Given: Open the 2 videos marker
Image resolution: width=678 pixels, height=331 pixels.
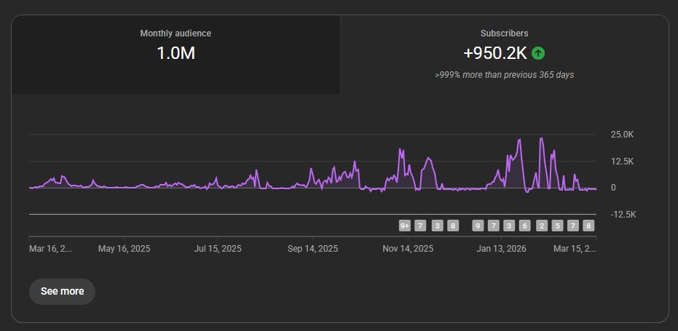Looking at the screenshot, I should (x=542, y=226).
